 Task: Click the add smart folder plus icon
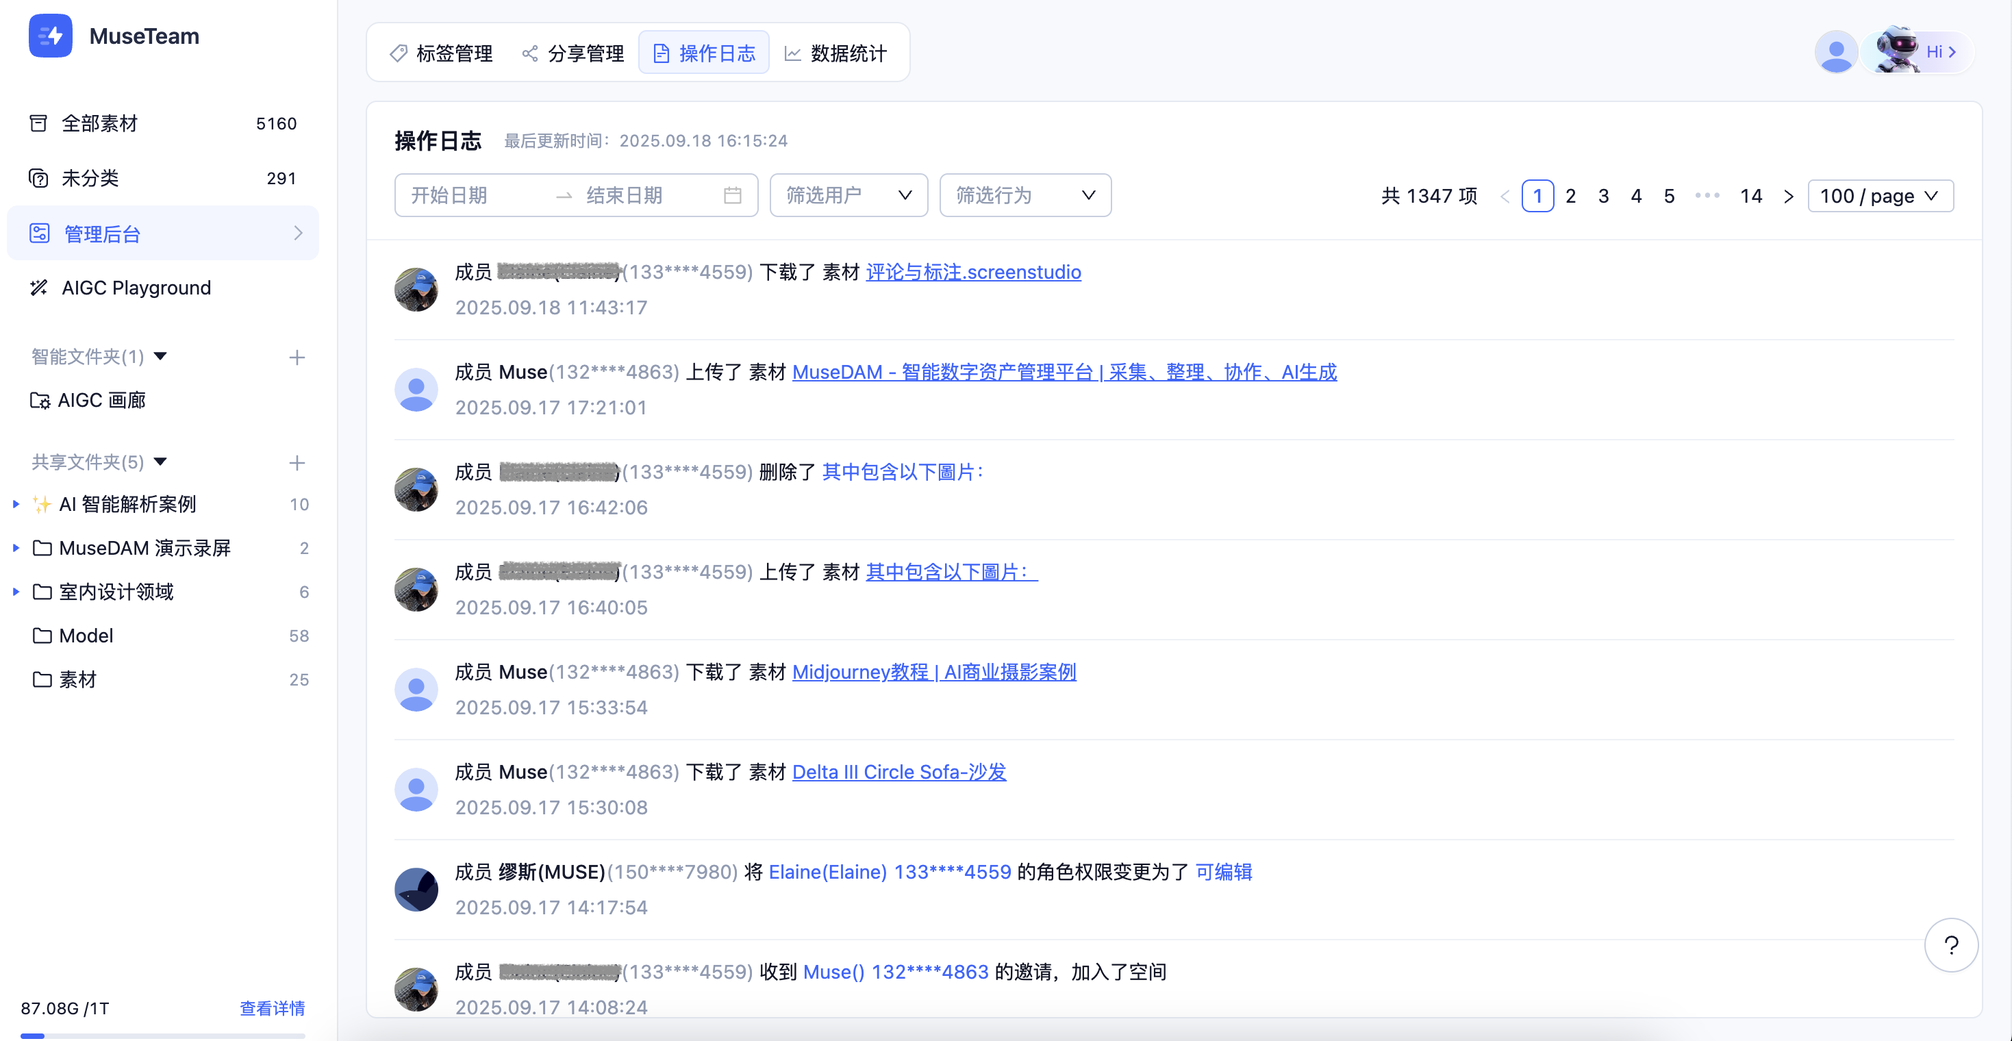pos(297,358)
